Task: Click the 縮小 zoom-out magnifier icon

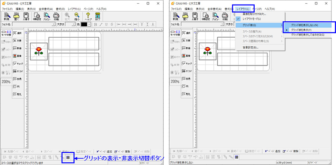Action: click(77, 16)
